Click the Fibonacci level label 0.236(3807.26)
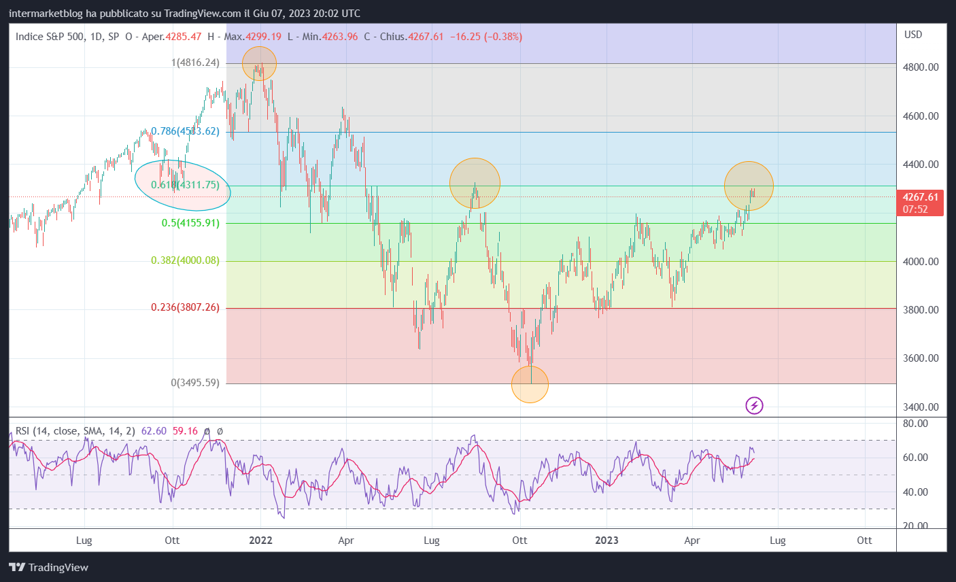 coord(185,307)
